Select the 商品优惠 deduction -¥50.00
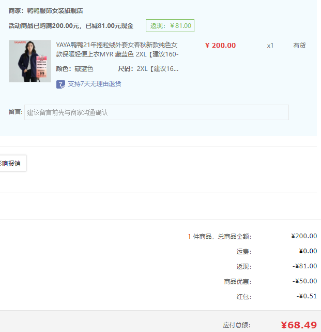The height and width of the screenshot is (332, 321). pyautogui.click(x=304, y=281)
